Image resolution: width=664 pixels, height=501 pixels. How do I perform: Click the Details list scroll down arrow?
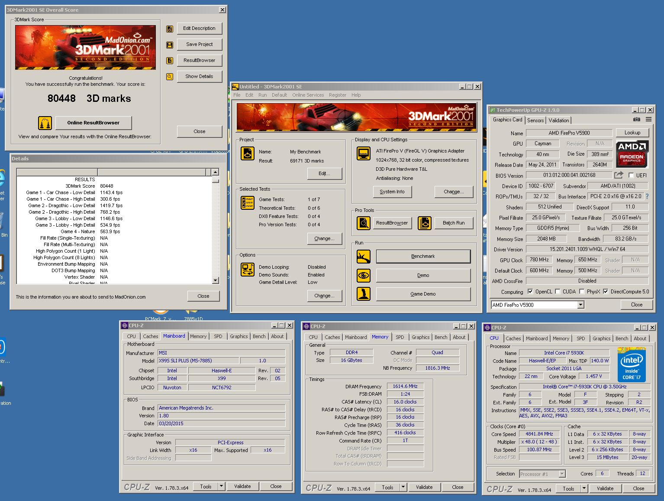[x=216, y=280]
